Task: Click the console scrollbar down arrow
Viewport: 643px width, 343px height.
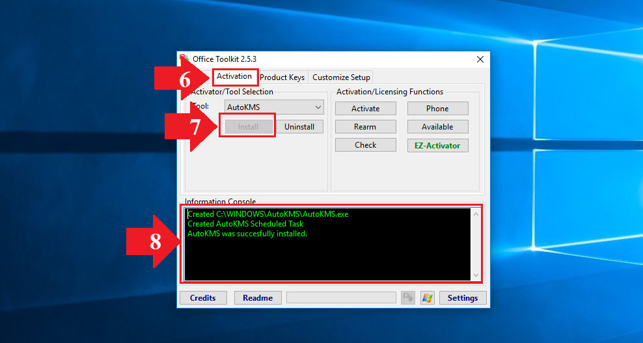Action: click(476, 275)
